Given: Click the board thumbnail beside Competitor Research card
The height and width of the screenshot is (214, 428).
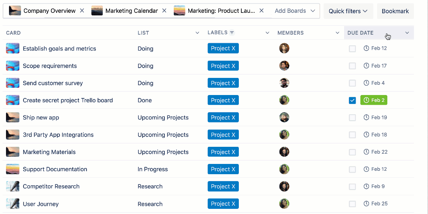Looking at the screenshot, I should 13,186.
